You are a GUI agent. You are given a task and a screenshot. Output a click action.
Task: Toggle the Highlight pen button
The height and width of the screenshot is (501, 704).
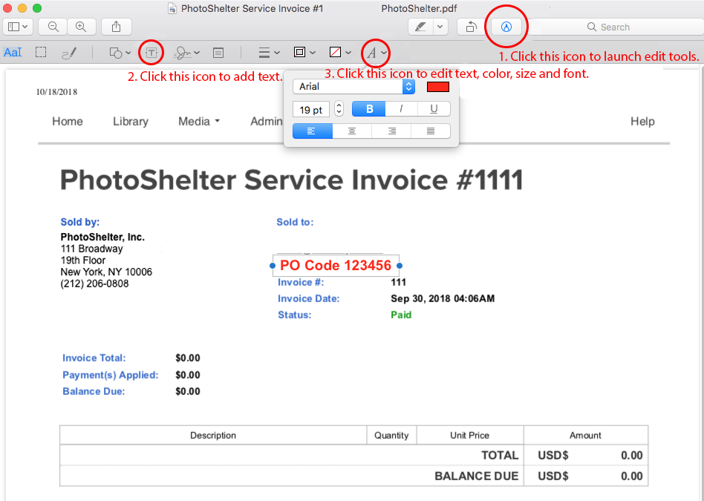click(x=421, y=27)
